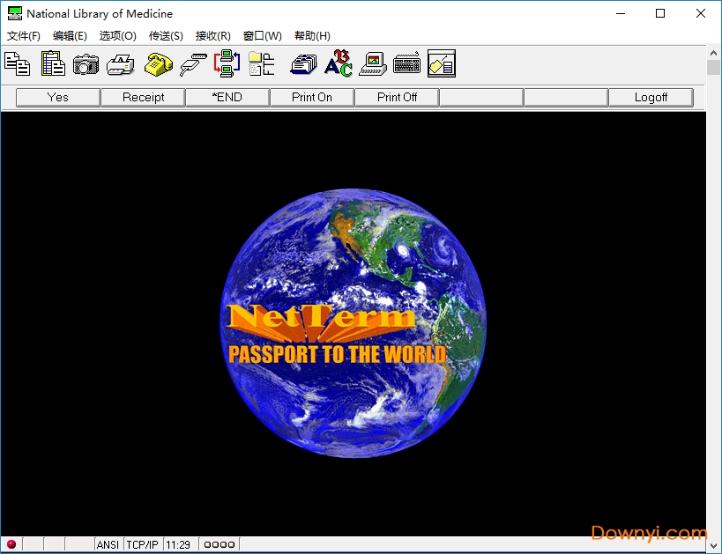This screenshot has height=554, width=722.
Task: Click the ABC font settings icon
Action: pos(339,64)
